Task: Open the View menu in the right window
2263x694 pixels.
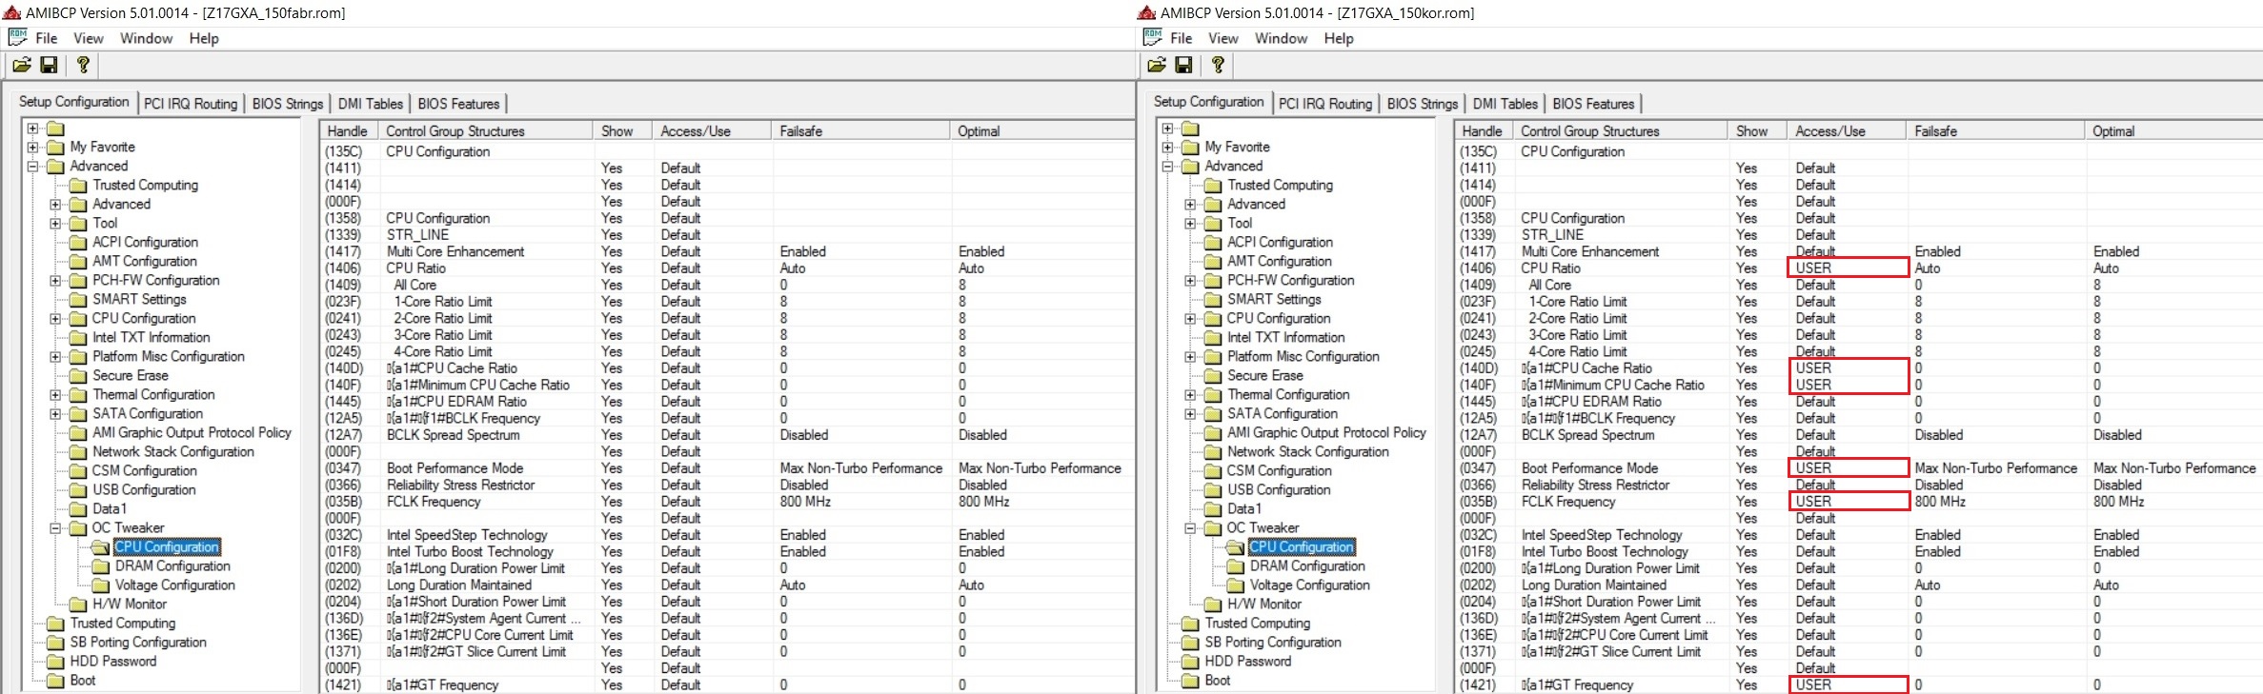Action: tap(1222, 38)
